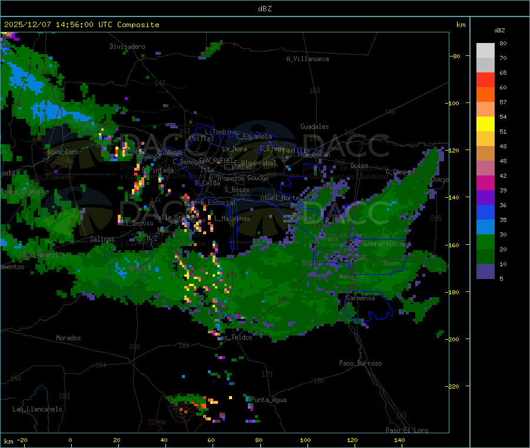The width and height of the screenshot is (530, 448).
Task: Click the 'E_Escorial' map label
Action: 218,203
